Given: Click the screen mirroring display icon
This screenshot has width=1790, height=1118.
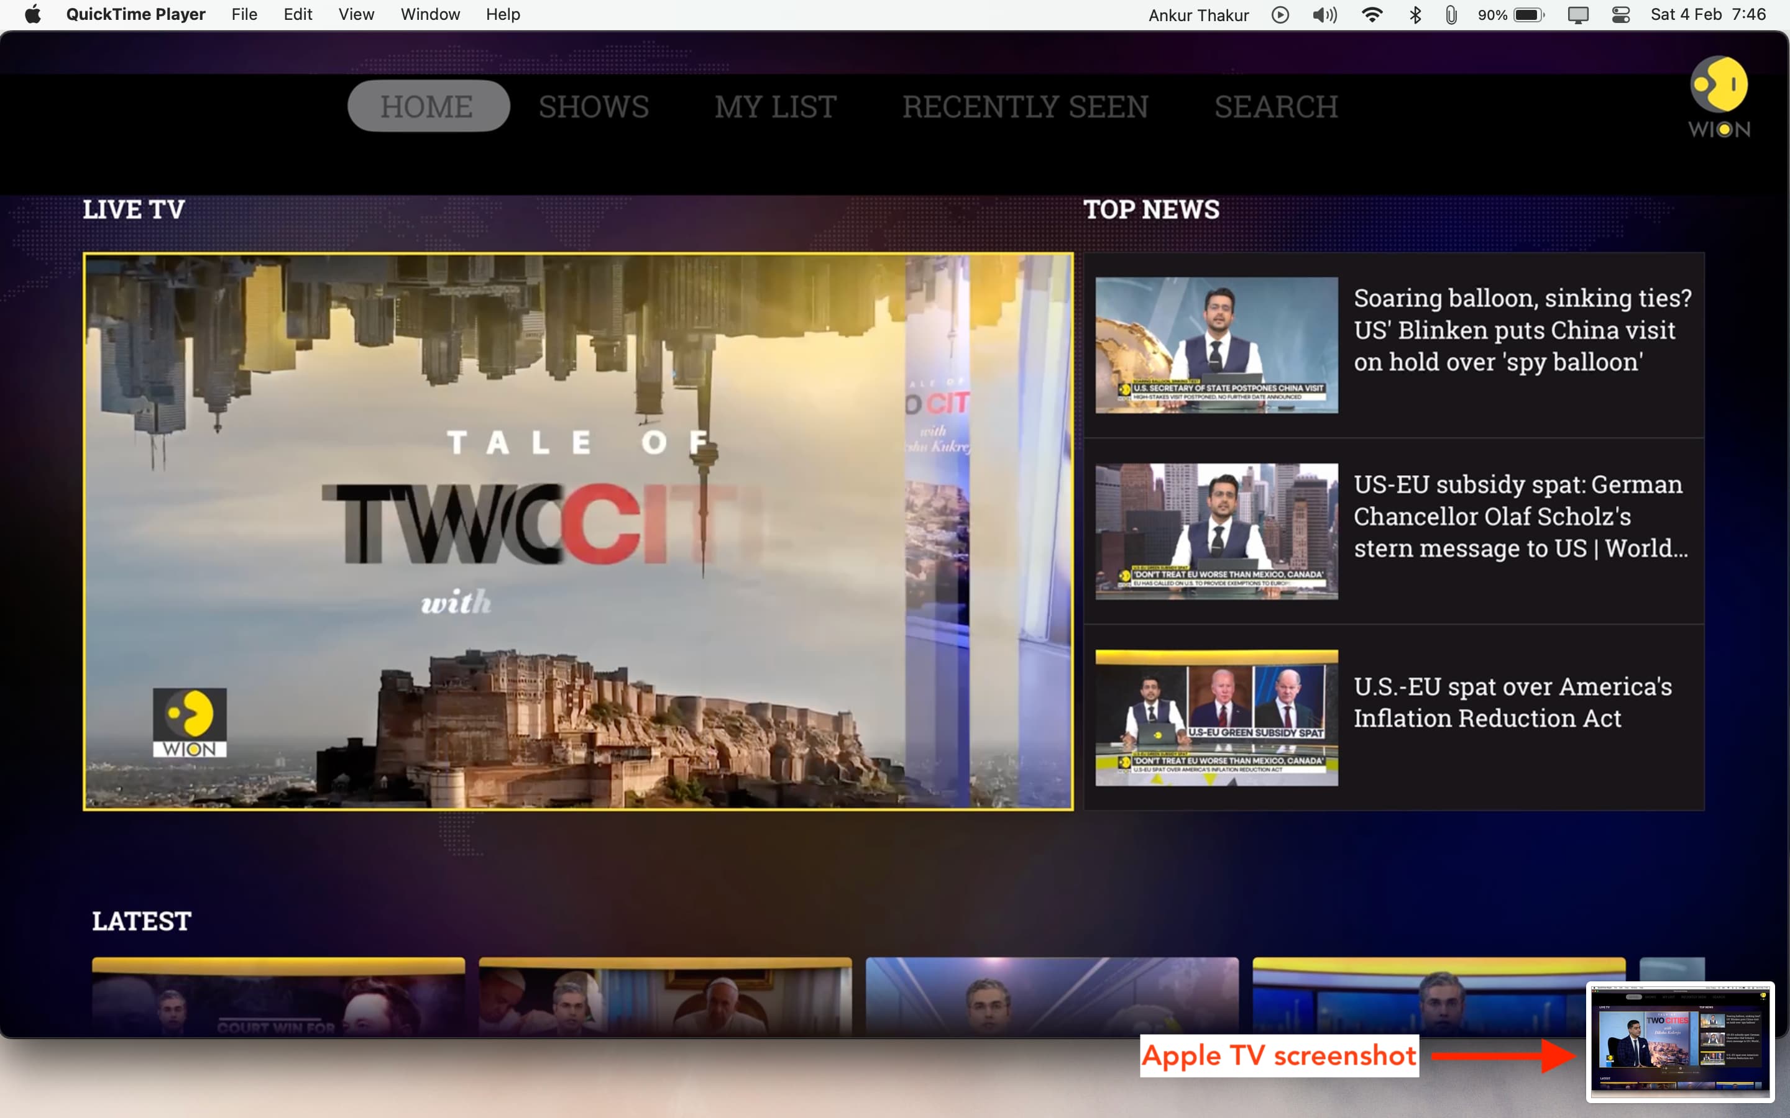Looking at the screenshot, I should [1577, 15].
